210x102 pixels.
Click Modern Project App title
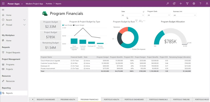click(34, 4)
